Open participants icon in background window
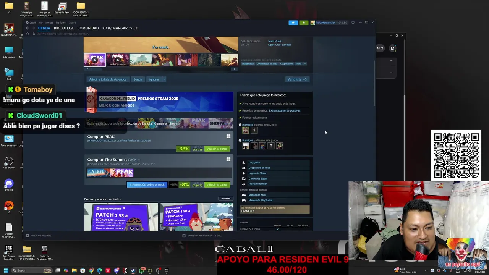Image resolution: width=489 pixels, height=275 pixels. pyautogui.click(x=380, y=48)
